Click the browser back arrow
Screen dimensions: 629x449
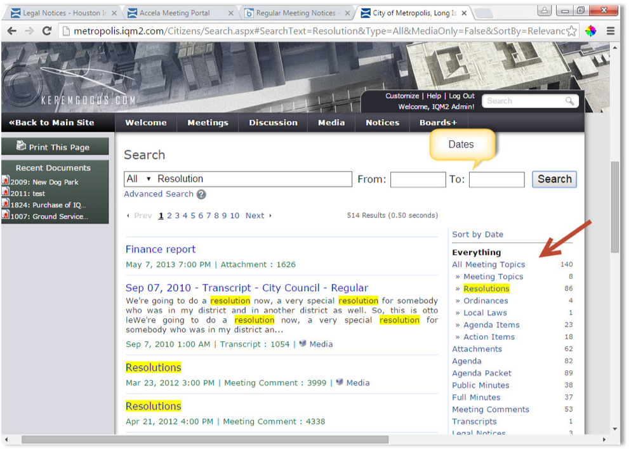(11, 31)
